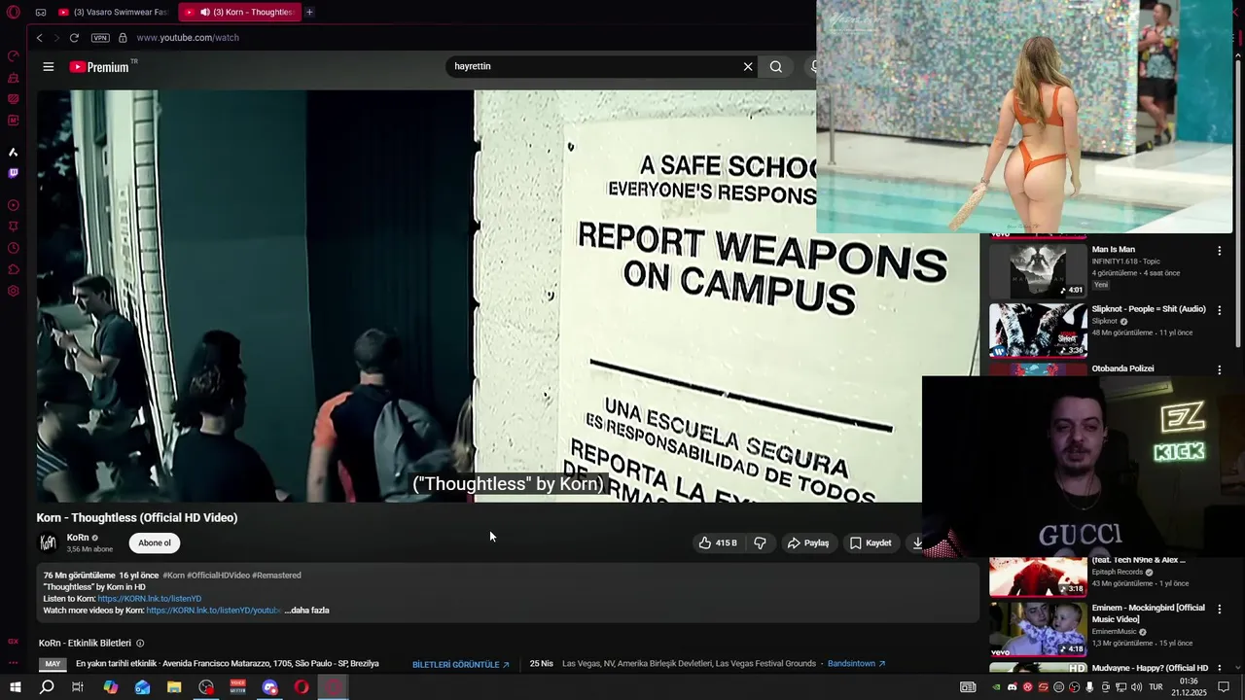View site security padlock info
Screen dimensions: 1245x700
(x=123, y=38)
